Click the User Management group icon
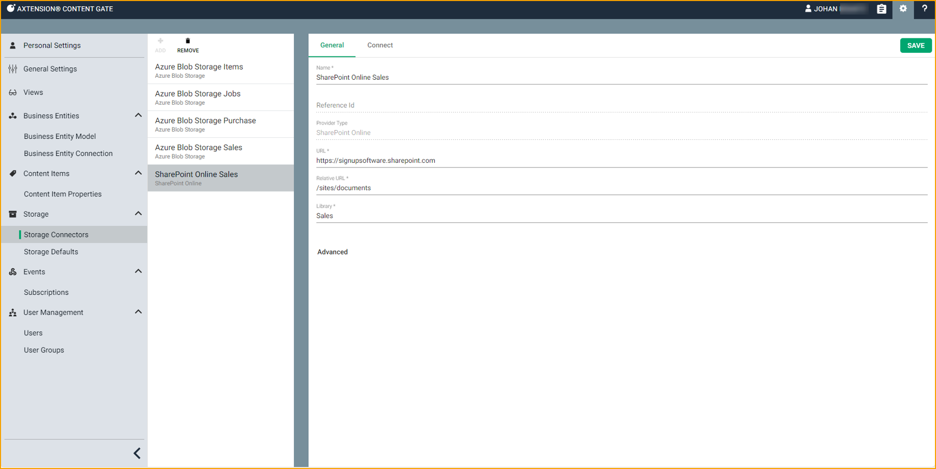The height and width of the screenshot is (469, 936). pyautogui.click(x=13, y=312)
